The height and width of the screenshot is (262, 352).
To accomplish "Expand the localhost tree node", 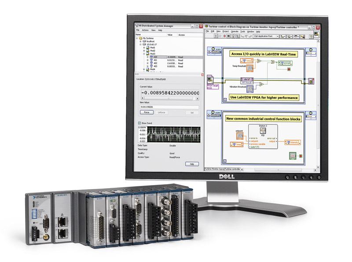I will point(140,41).
